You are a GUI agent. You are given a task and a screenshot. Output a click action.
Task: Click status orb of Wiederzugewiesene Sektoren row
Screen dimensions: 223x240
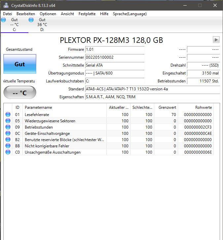pyautogui.click(x=8, y=121)
